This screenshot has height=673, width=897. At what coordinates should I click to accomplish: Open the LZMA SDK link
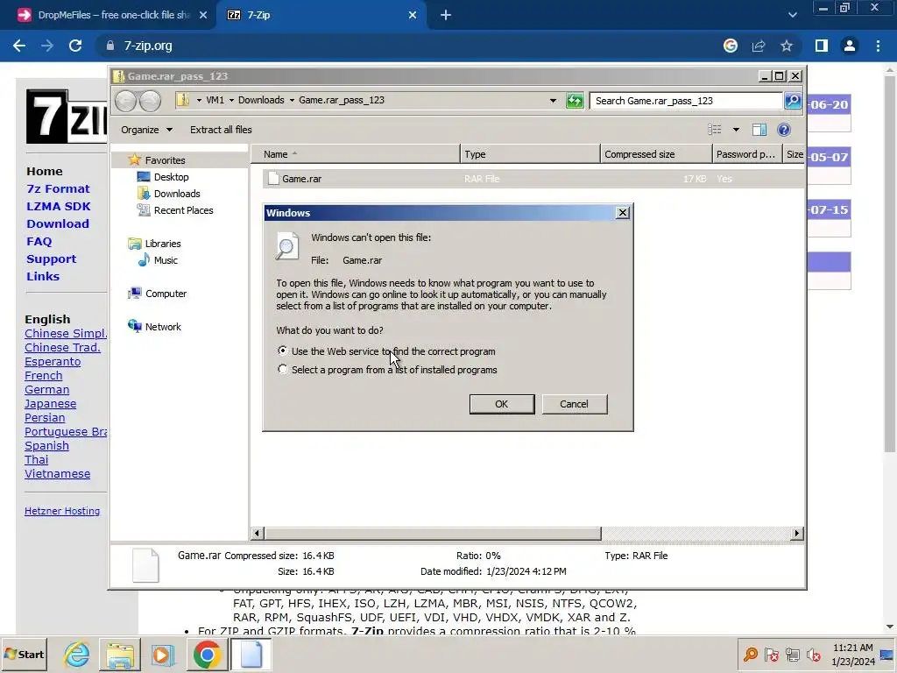pos(59,207)
